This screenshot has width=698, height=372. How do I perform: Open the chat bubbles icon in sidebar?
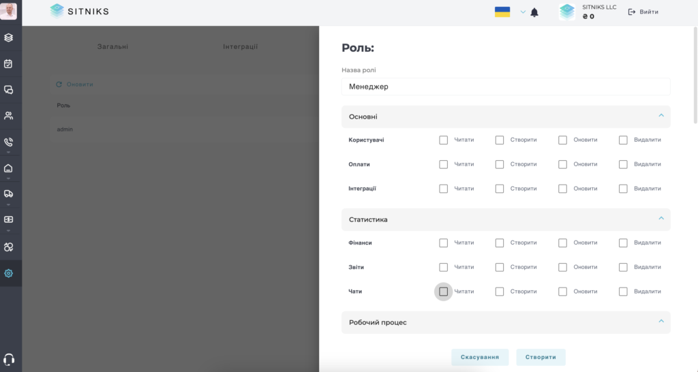(x=8, y=90)
